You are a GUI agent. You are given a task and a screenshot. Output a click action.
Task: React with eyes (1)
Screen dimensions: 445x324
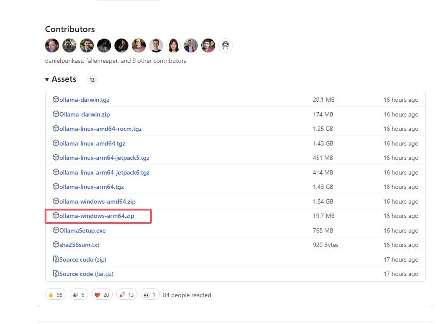point(150,295)
